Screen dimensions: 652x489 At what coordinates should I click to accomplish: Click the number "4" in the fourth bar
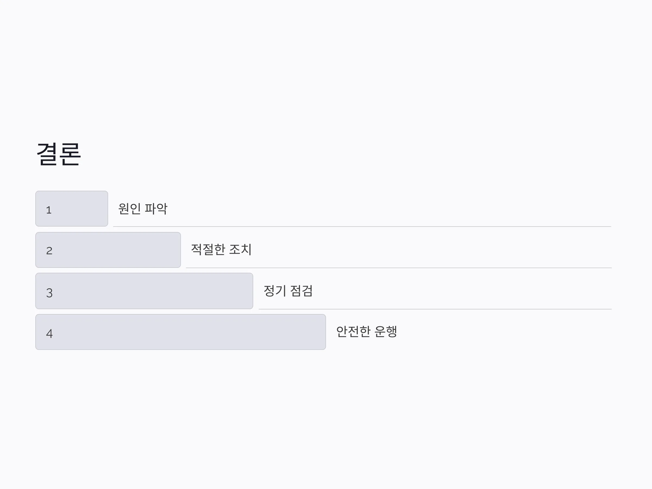(49, 334)
